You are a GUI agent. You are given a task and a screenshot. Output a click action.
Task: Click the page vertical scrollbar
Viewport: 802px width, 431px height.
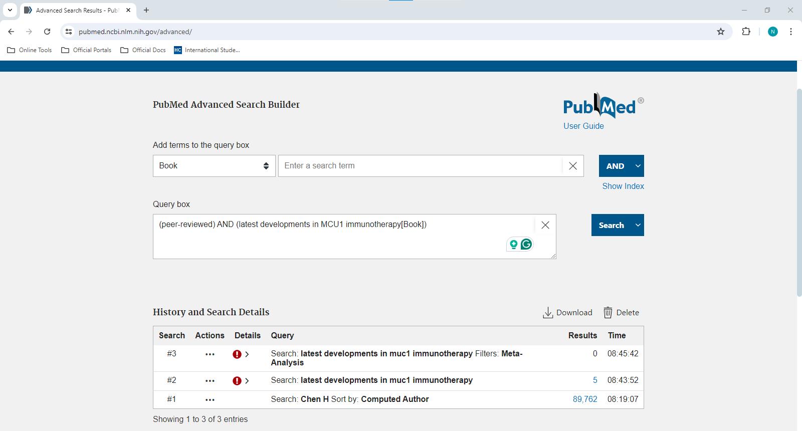(799, 192)
